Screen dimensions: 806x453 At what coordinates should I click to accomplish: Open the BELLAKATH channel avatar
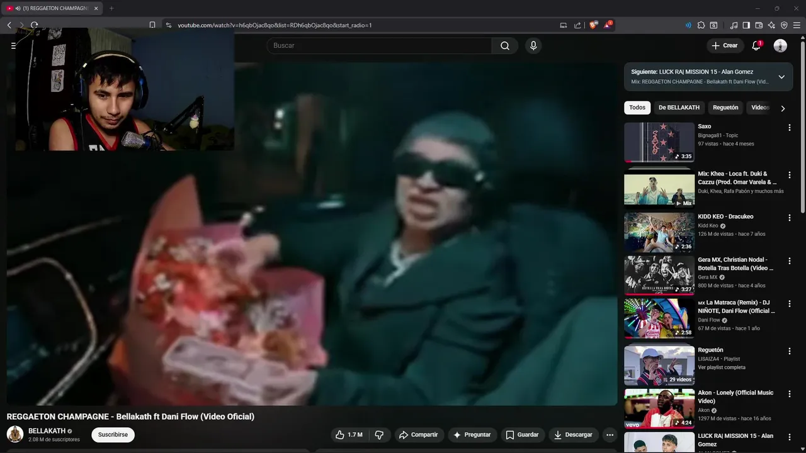[x=15, y=434]
